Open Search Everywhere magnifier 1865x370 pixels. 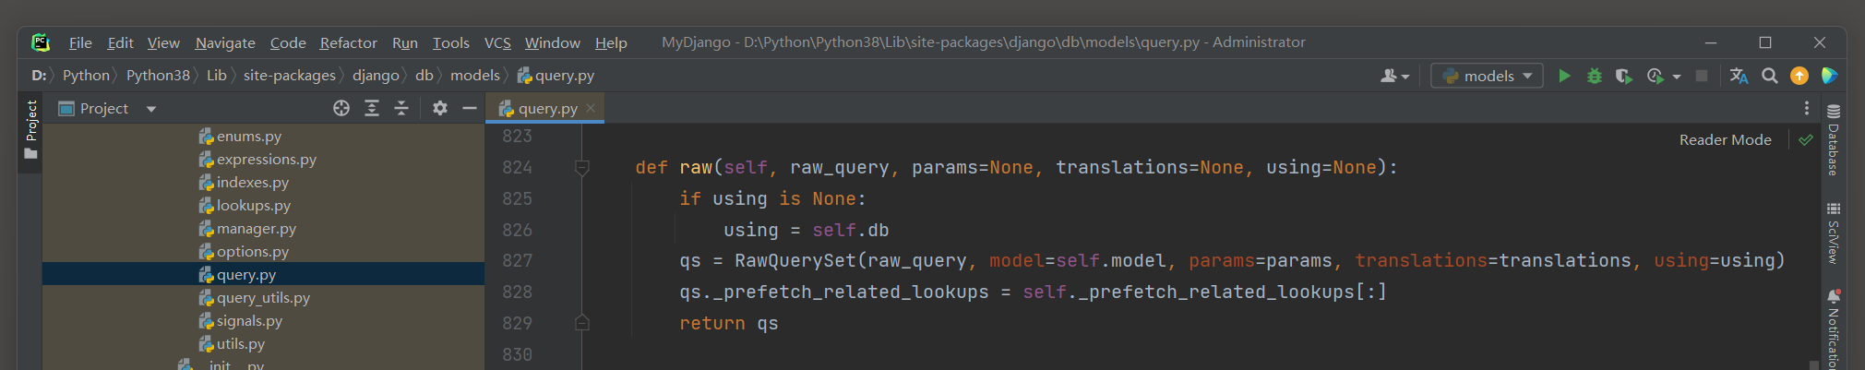1769,76
